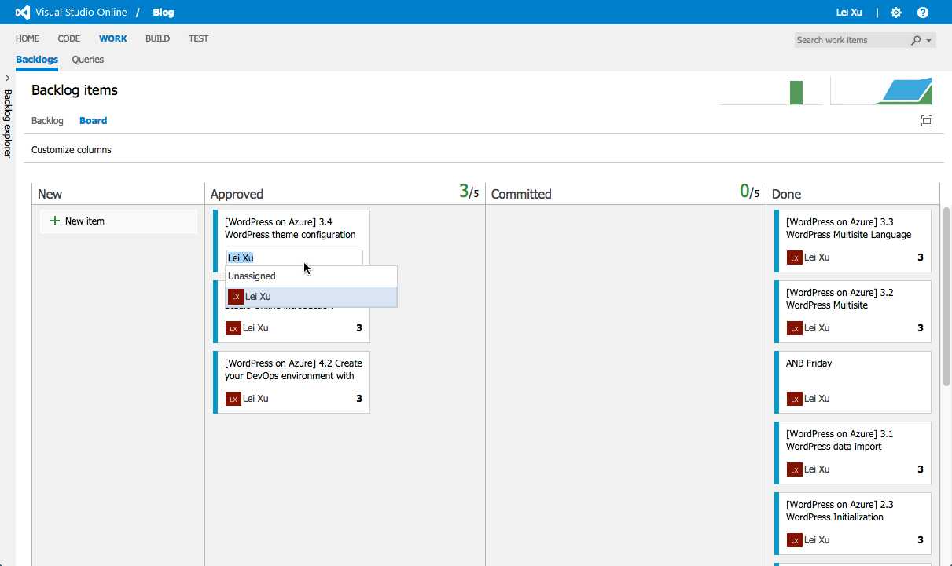Click the Search work items field
Image resolution: width=952 pixels, height=566 pixels.
pos(852,40)
